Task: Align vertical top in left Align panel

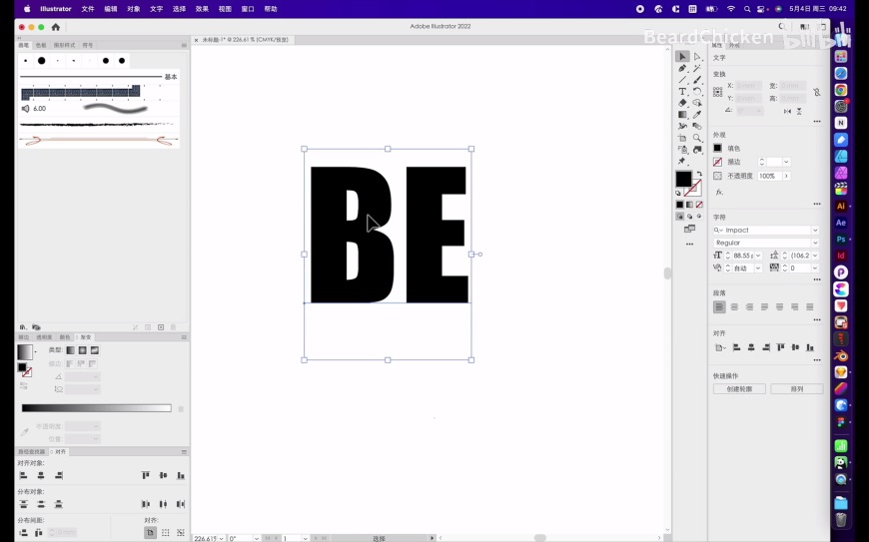Action: (146, 475)
